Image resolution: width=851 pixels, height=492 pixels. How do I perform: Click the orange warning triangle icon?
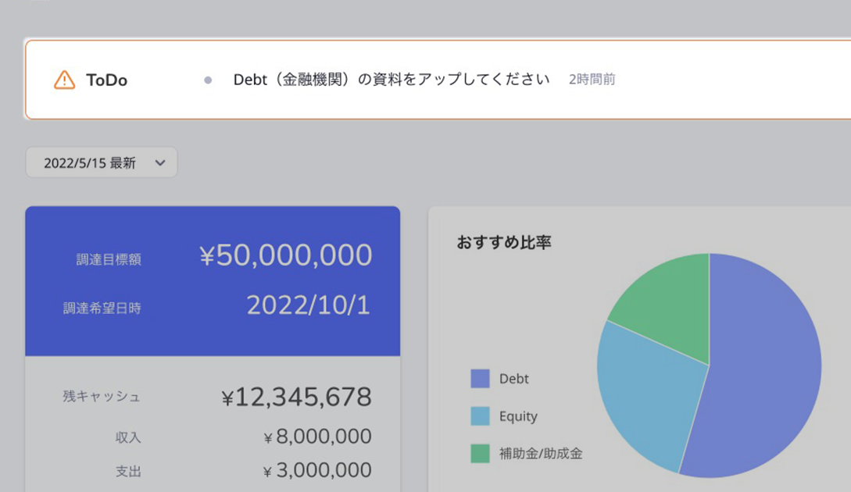pos(64,80)
